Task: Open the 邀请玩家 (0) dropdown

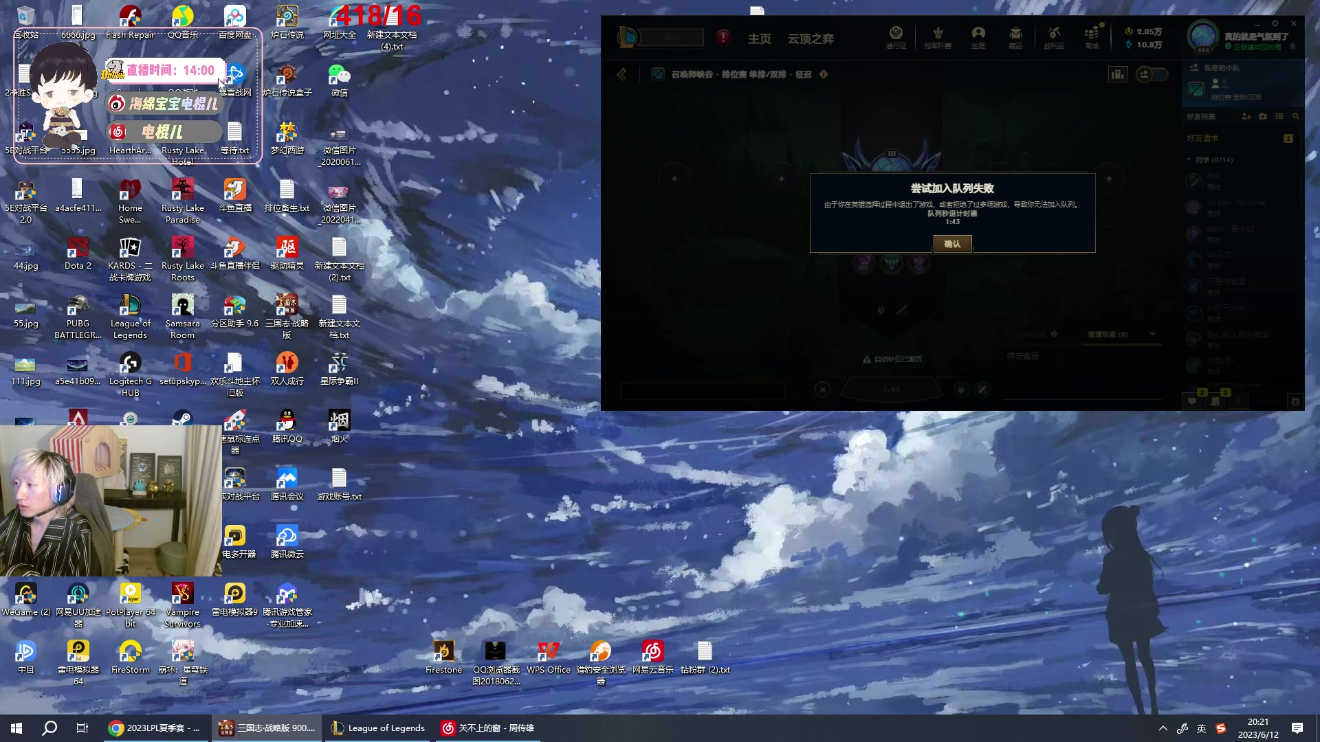Action: click(1121, 335)
